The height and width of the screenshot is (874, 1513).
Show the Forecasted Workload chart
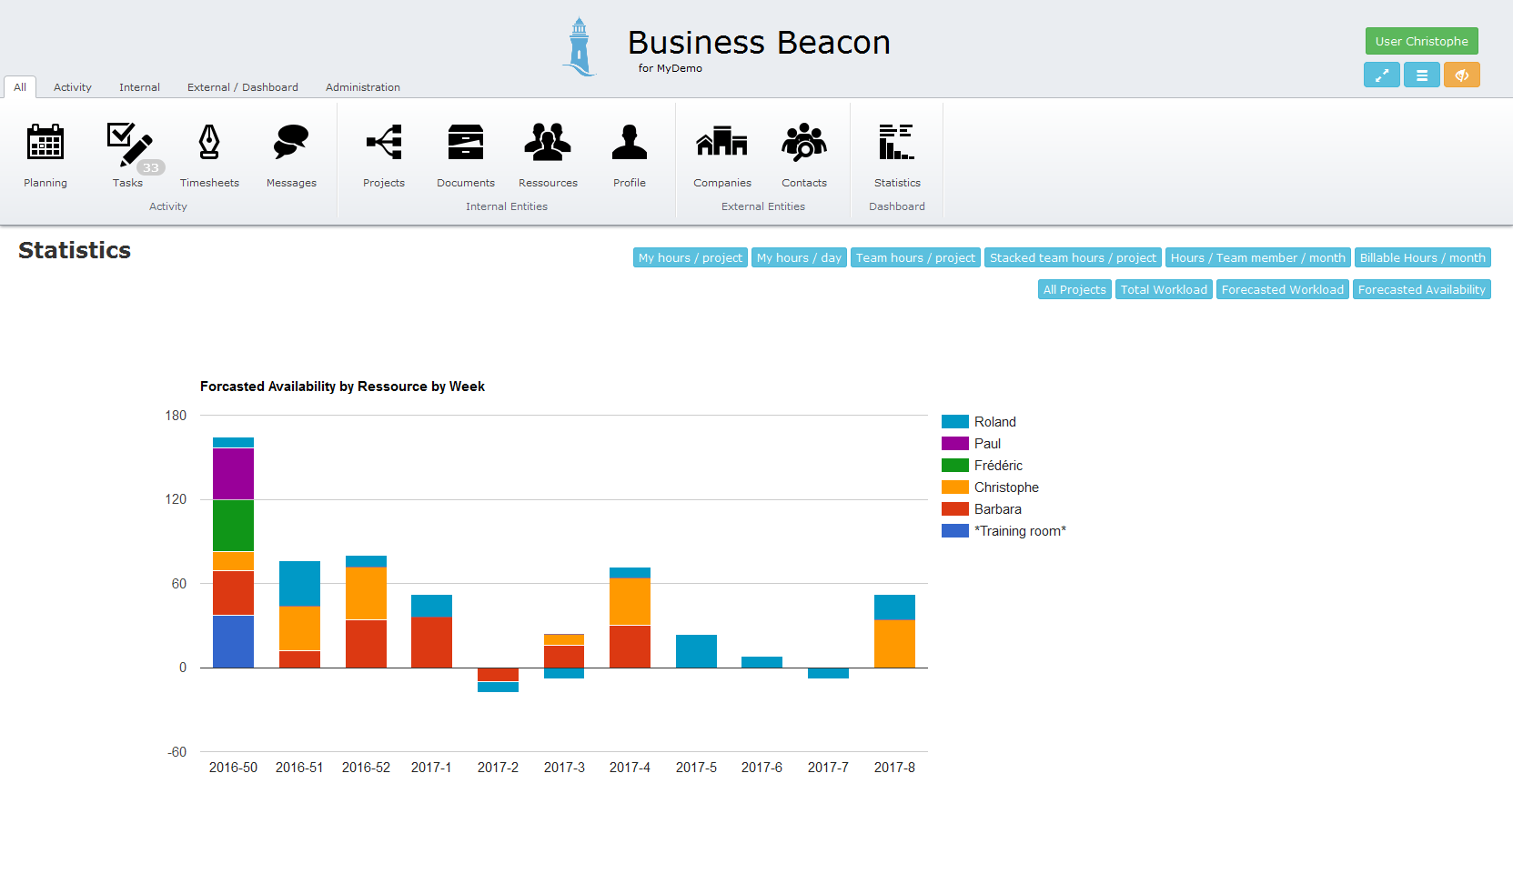click(1282, 290)
